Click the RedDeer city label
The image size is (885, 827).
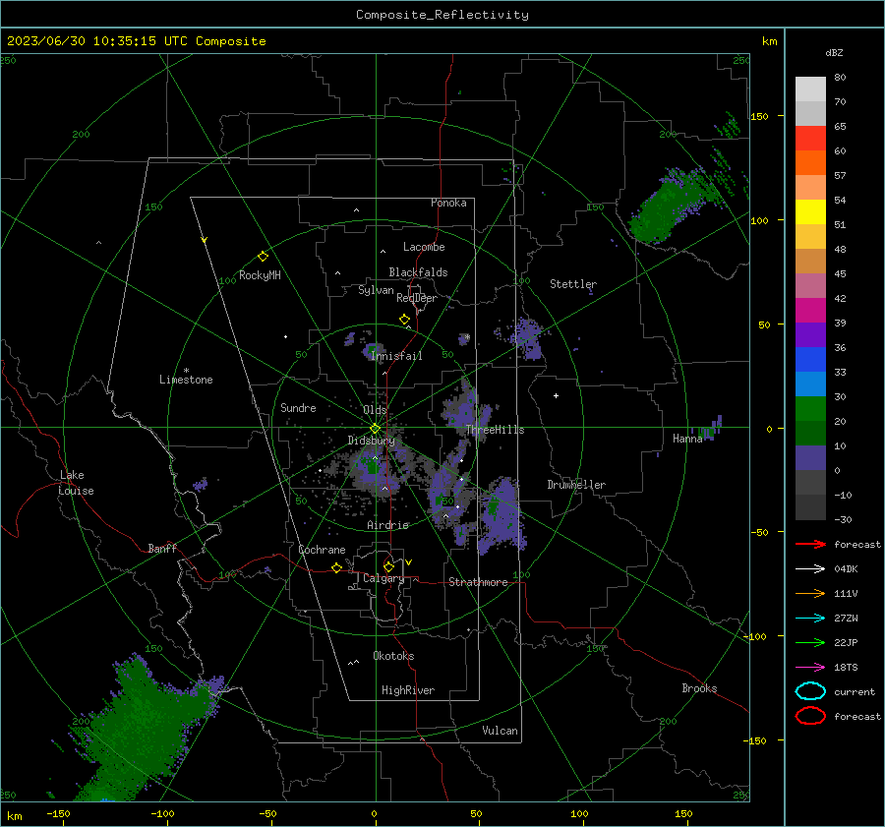417,298
